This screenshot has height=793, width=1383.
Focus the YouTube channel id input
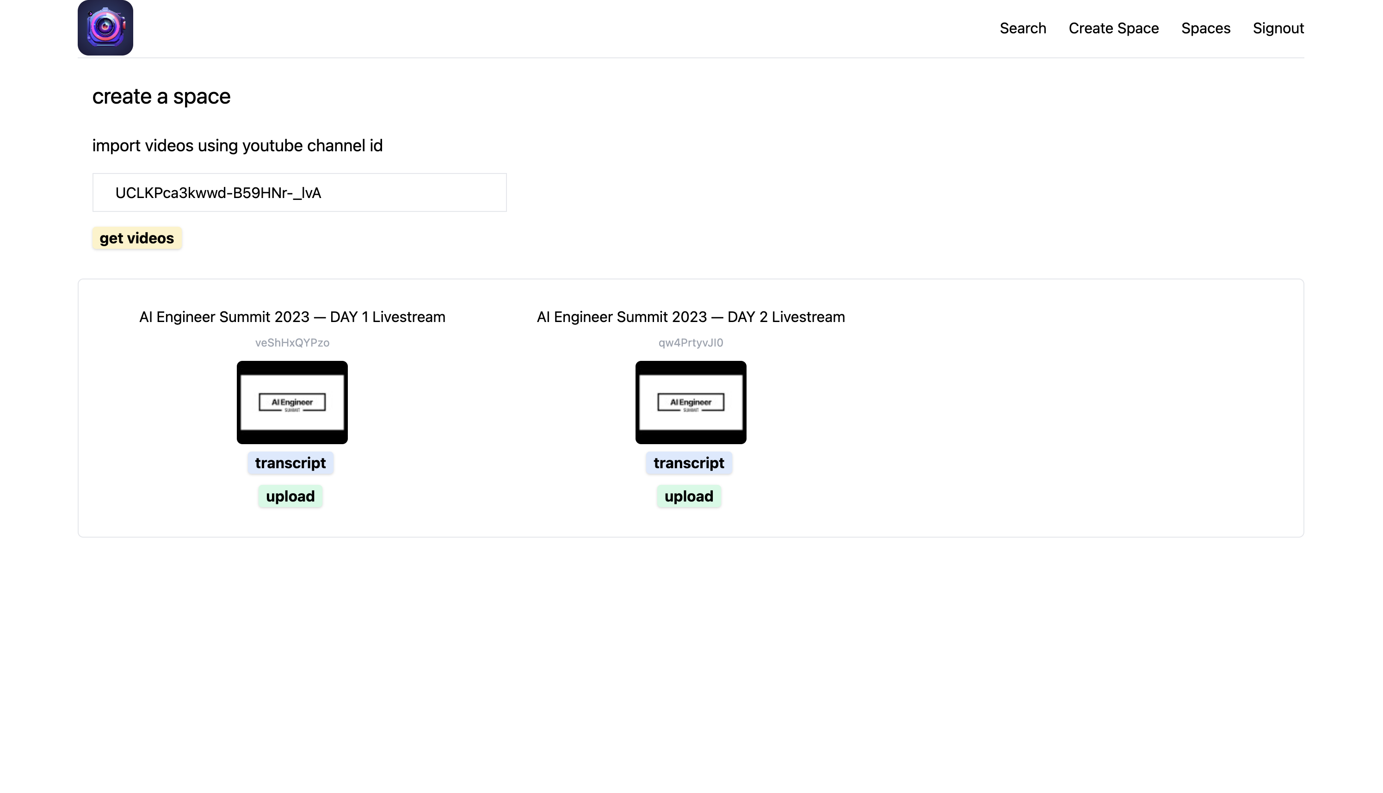[x=299, y=193]
